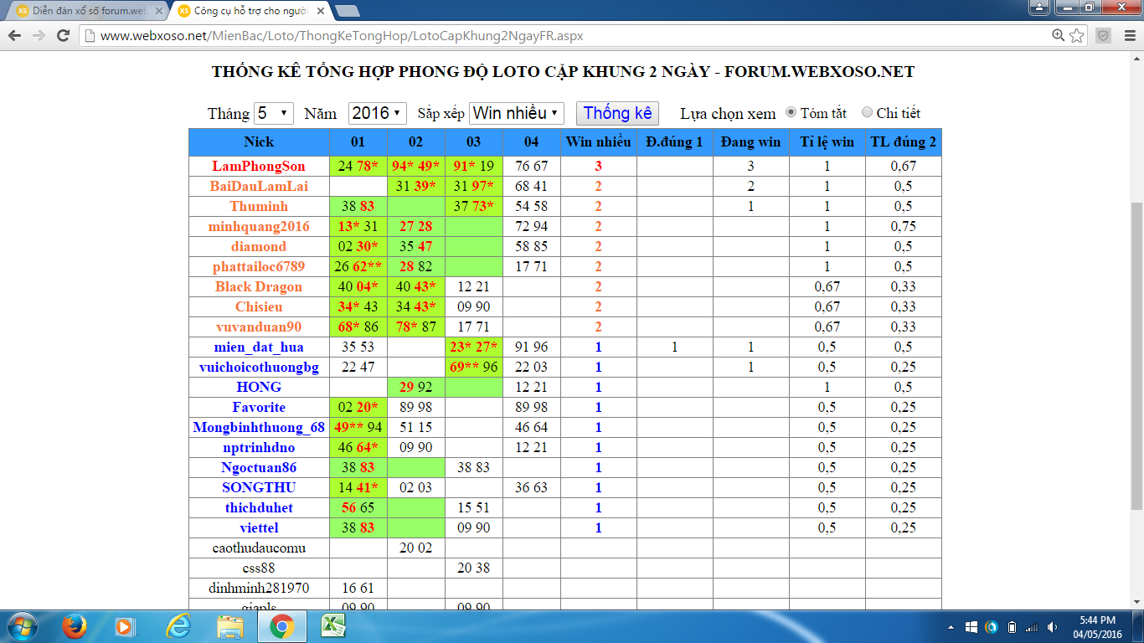The width and height of the screenshot is (1144, 643).
Task: Click the 'TL đúng 2' column header
Action: [x=903, y=141]
